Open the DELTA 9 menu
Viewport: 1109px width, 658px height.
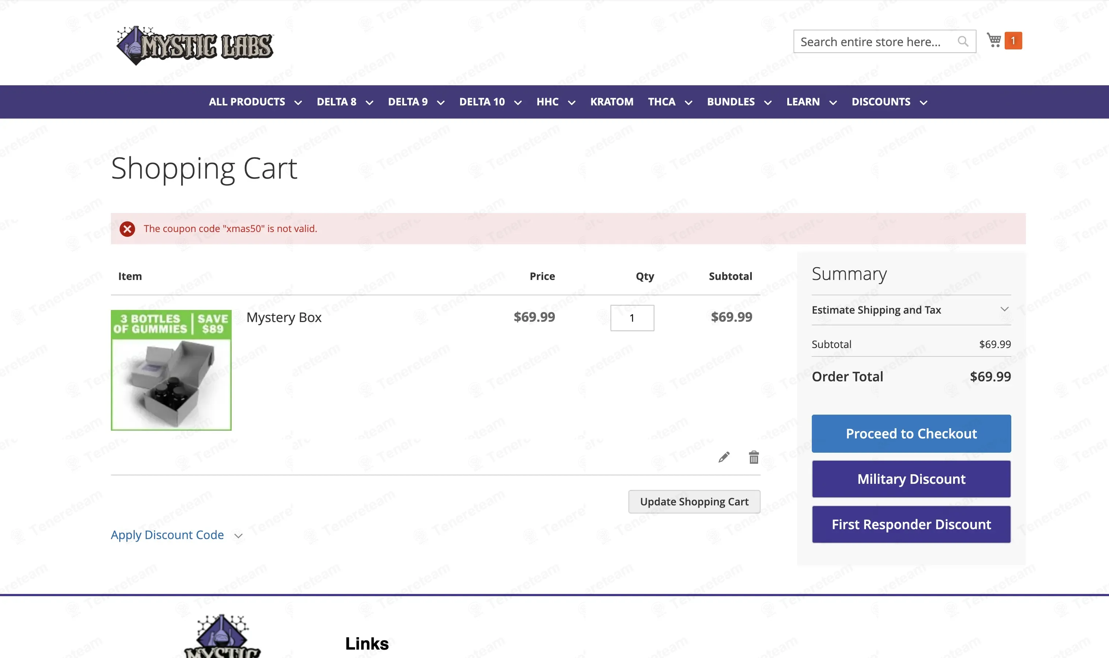(408, 102)
